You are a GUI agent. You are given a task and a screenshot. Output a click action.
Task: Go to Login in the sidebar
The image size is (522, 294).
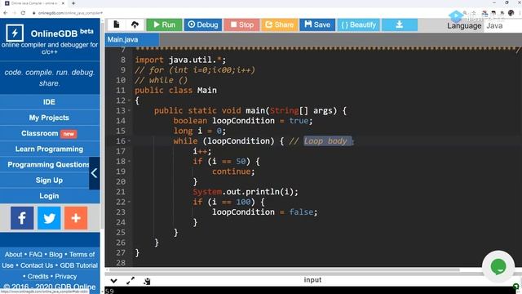click(49, 196)
